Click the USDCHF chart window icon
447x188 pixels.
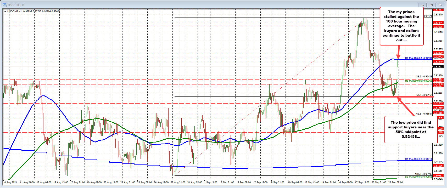[x=4, y=5]
